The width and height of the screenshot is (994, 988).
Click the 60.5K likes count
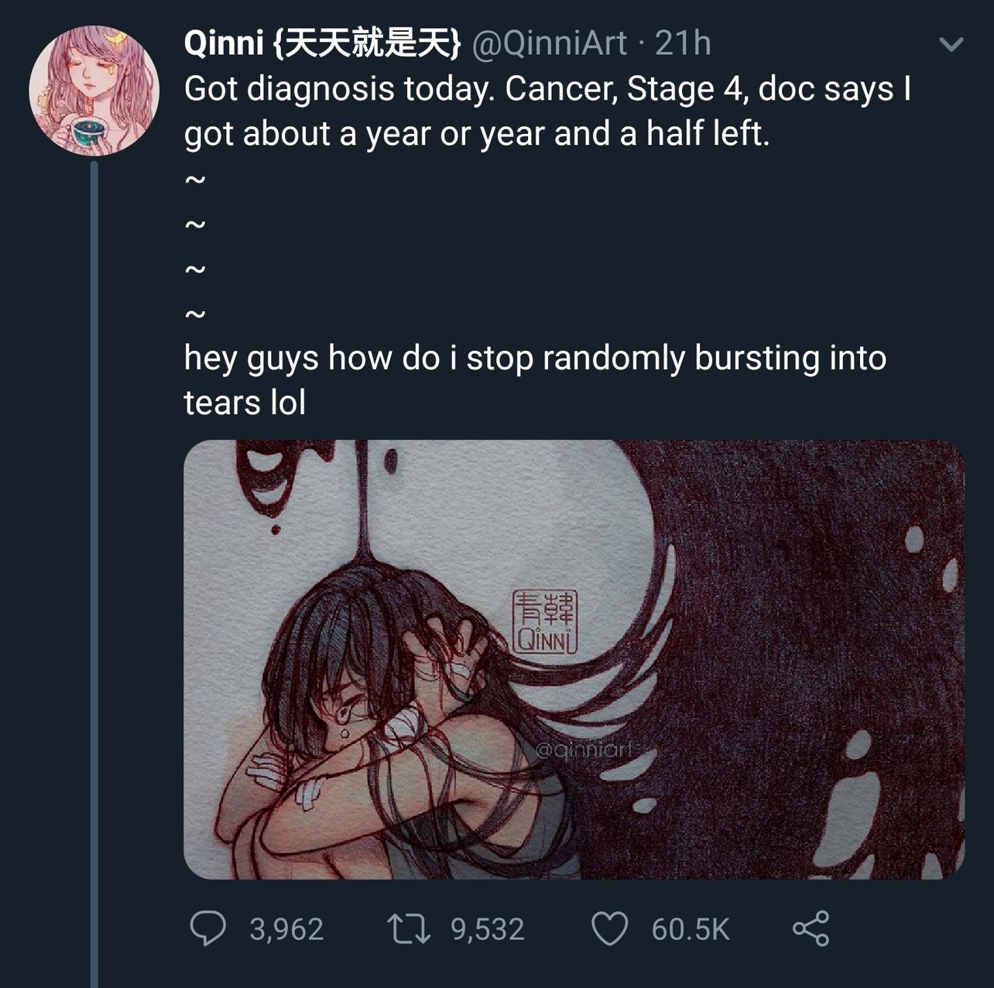(x=691, y=929)
